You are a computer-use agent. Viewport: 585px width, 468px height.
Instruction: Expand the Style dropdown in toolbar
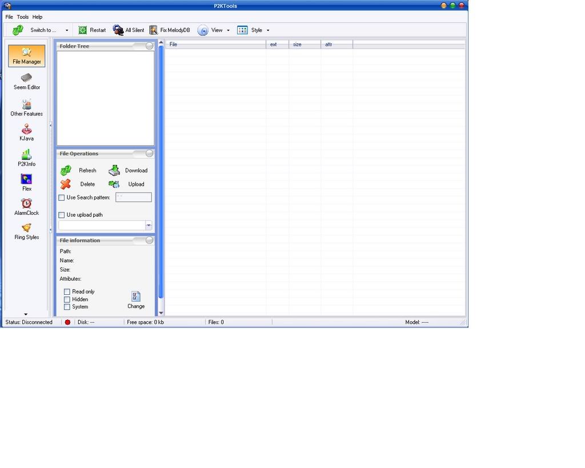point(268,30)
